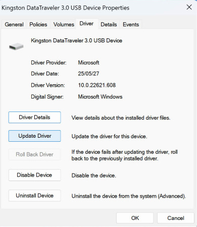Select the Kingston DataTraveler 3.0 USB Device heading

[77, 40]
